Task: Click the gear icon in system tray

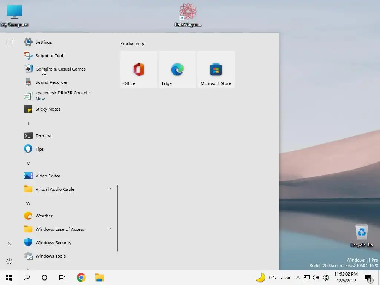Action: [326, 278]
